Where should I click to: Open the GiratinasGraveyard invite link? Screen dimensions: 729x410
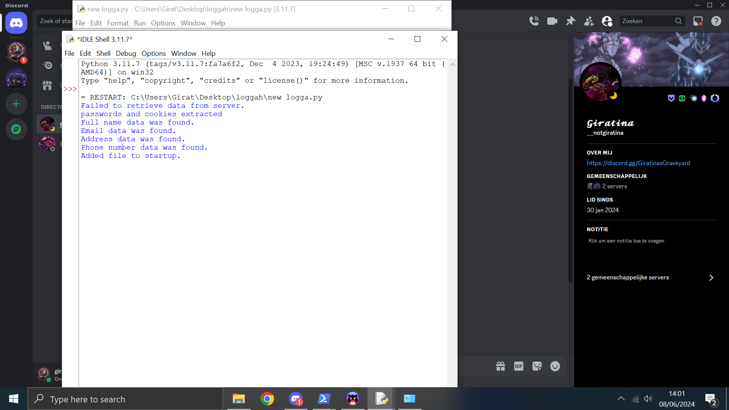(x=638, y=163)
